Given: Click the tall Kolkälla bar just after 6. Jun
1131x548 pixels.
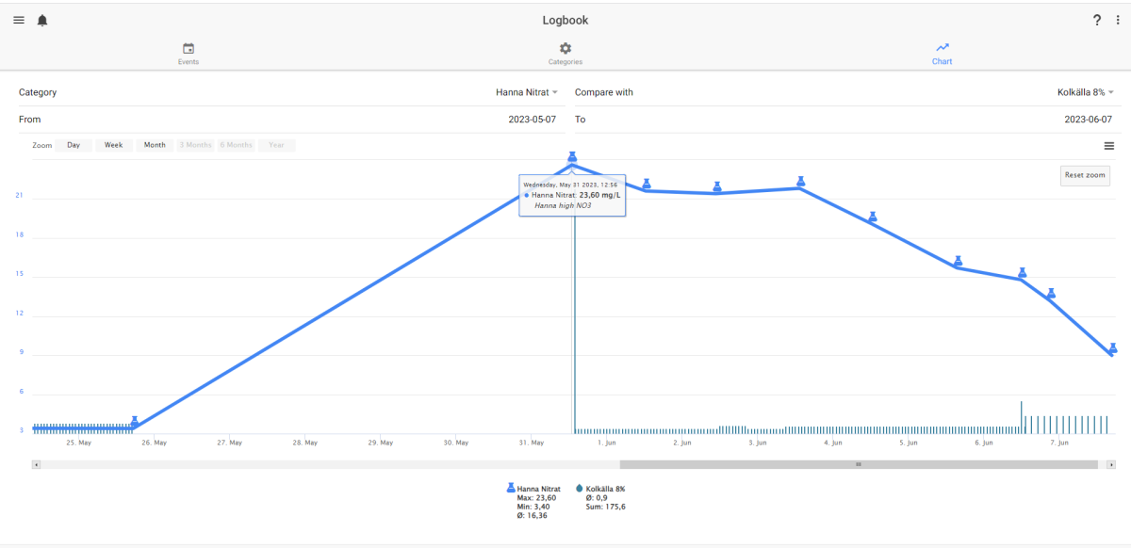Looking at the screenshot, I should coord(1022,417).
